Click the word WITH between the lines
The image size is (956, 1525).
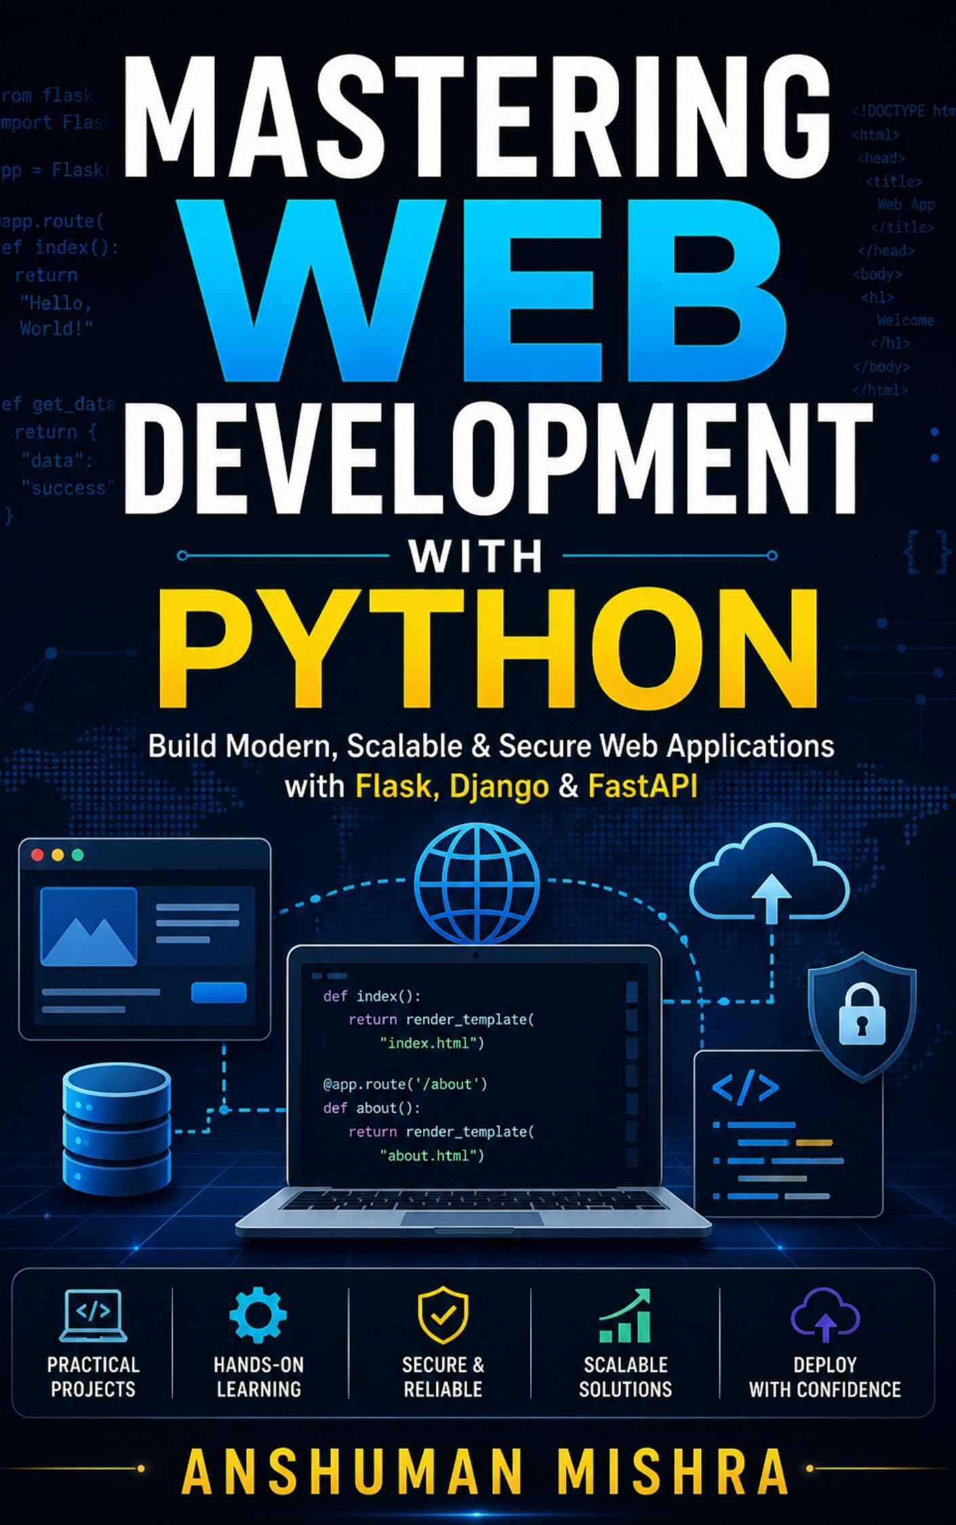coord(476,556)
